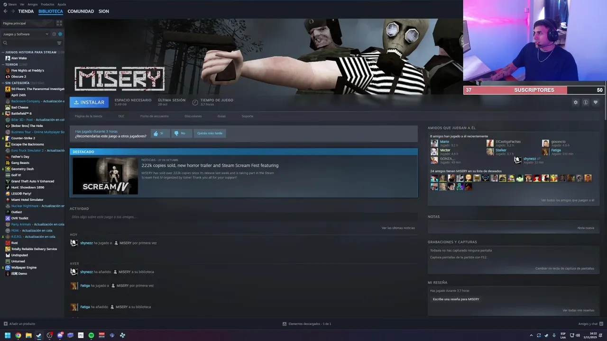Screen dimensions: 607x341
Task: Open Punto de encuentro link
Action: (x=154, y=116)
